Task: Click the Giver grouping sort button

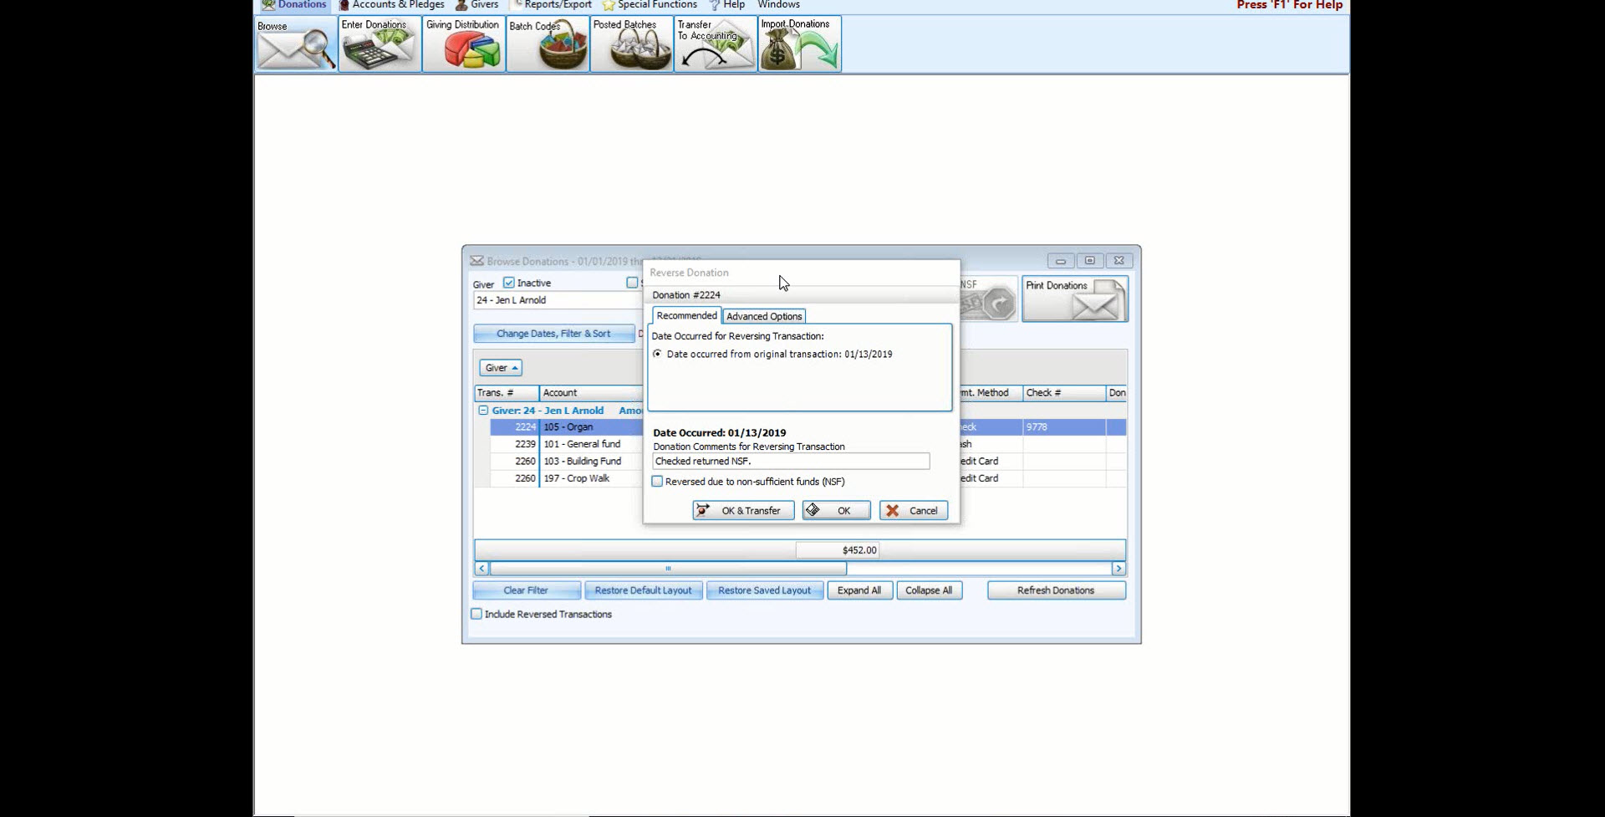Action: coord(501,368)
